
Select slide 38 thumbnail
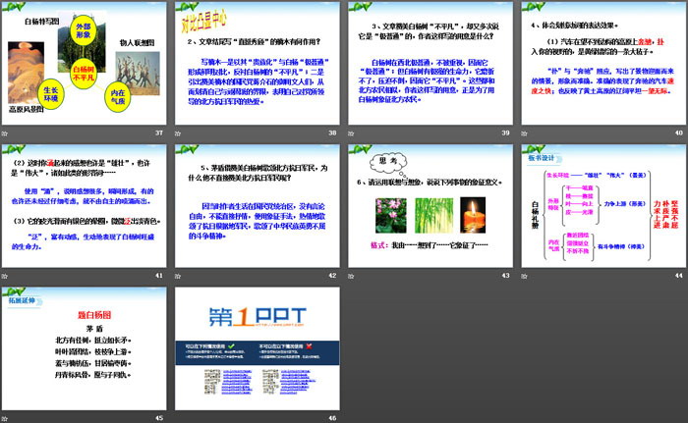click(x=258, y=64)
